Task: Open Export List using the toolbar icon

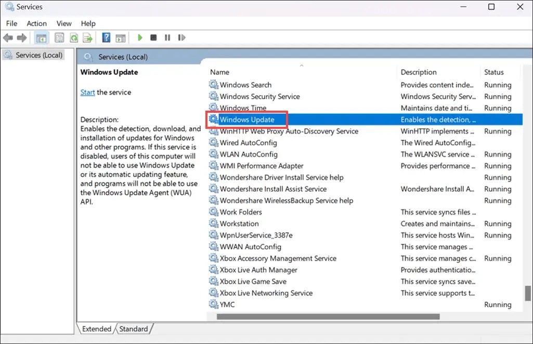Action: pos(88,37)
